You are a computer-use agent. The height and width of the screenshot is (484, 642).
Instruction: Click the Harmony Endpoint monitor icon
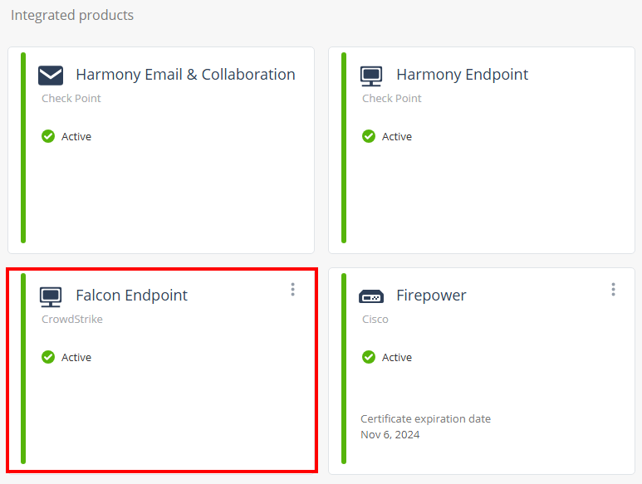(x=371, y=76)
